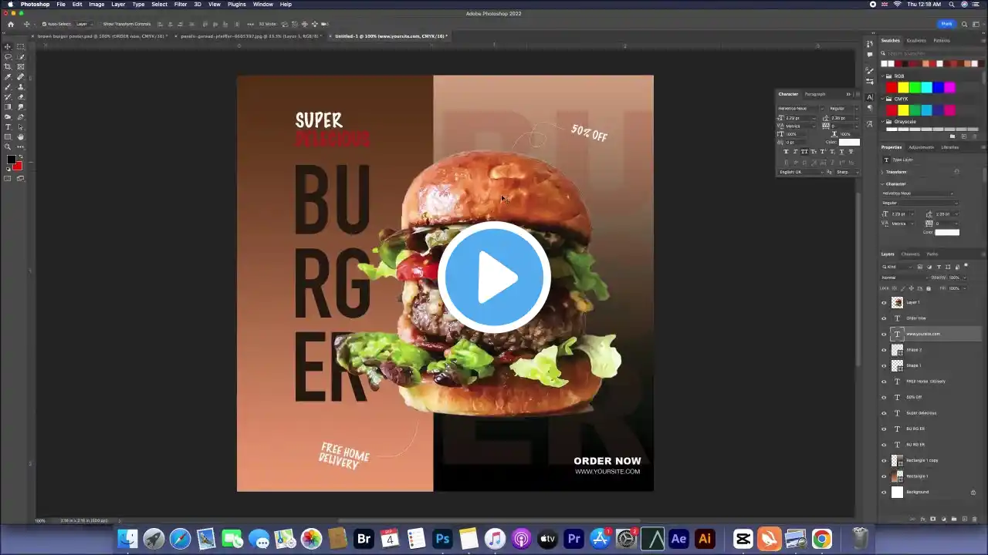This screenshot has width=988, height=555.
Task: Open the brown burger poster.psd document tab
Action: [x=100, y=36]
